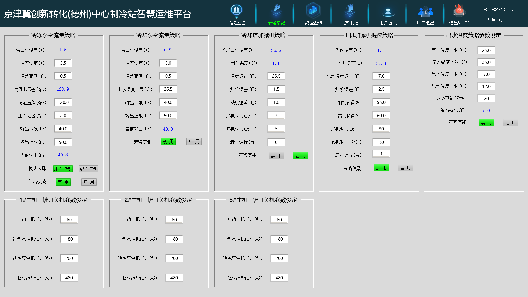Click 设定压差 input showing 120.0
The height and width of the screenshot is (297, 528).
(x=63, y=102)
